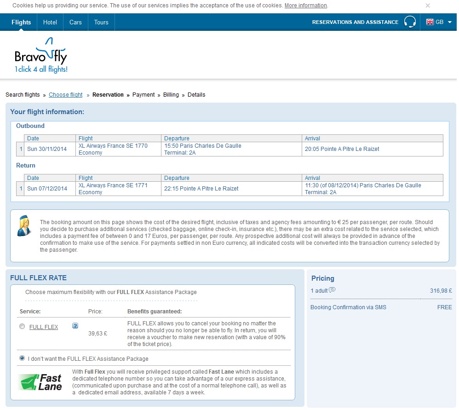Viewport: 459px width, 410px height.
Task: Open the Flights tab
Action: pyautogui.click(x=21, y=22)
